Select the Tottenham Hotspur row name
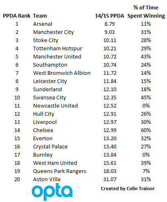 [58, 49]
